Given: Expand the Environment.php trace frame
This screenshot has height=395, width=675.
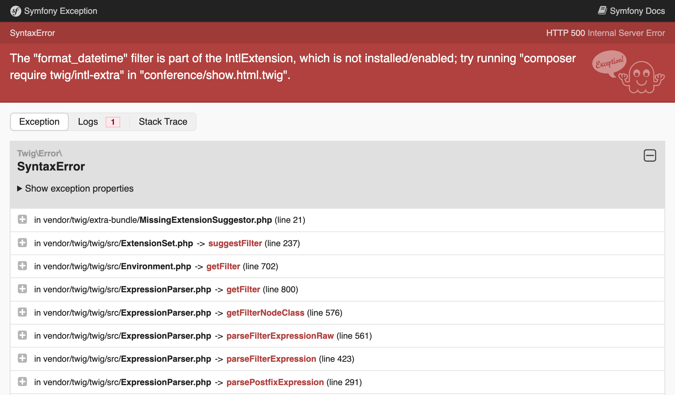Looking at the screenshot, I should 22,266.
